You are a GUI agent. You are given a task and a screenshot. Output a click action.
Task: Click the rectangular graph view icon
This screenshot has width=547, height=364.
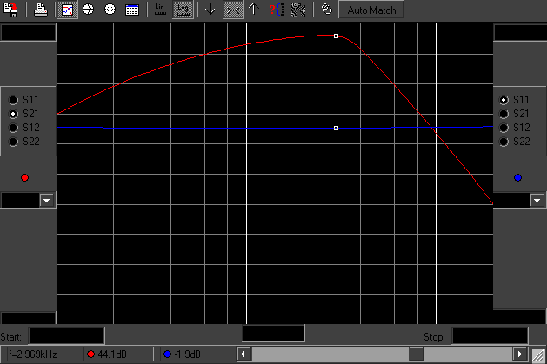click(x=66, y=10)
